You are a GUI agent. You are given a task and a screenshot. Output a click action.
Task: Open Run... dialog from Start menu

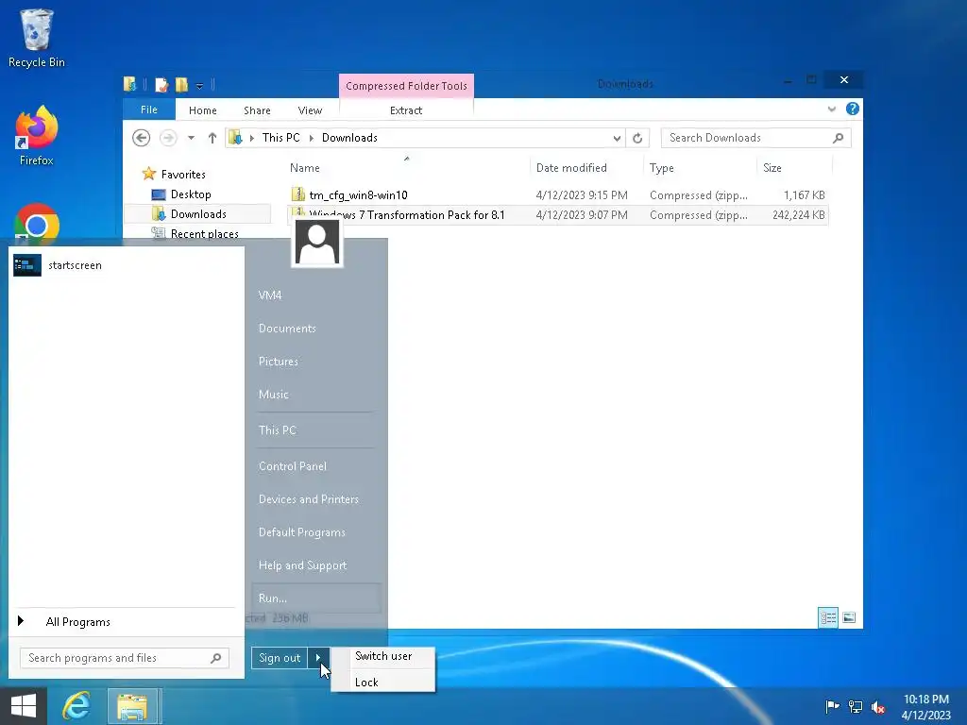tap(316, 598)
